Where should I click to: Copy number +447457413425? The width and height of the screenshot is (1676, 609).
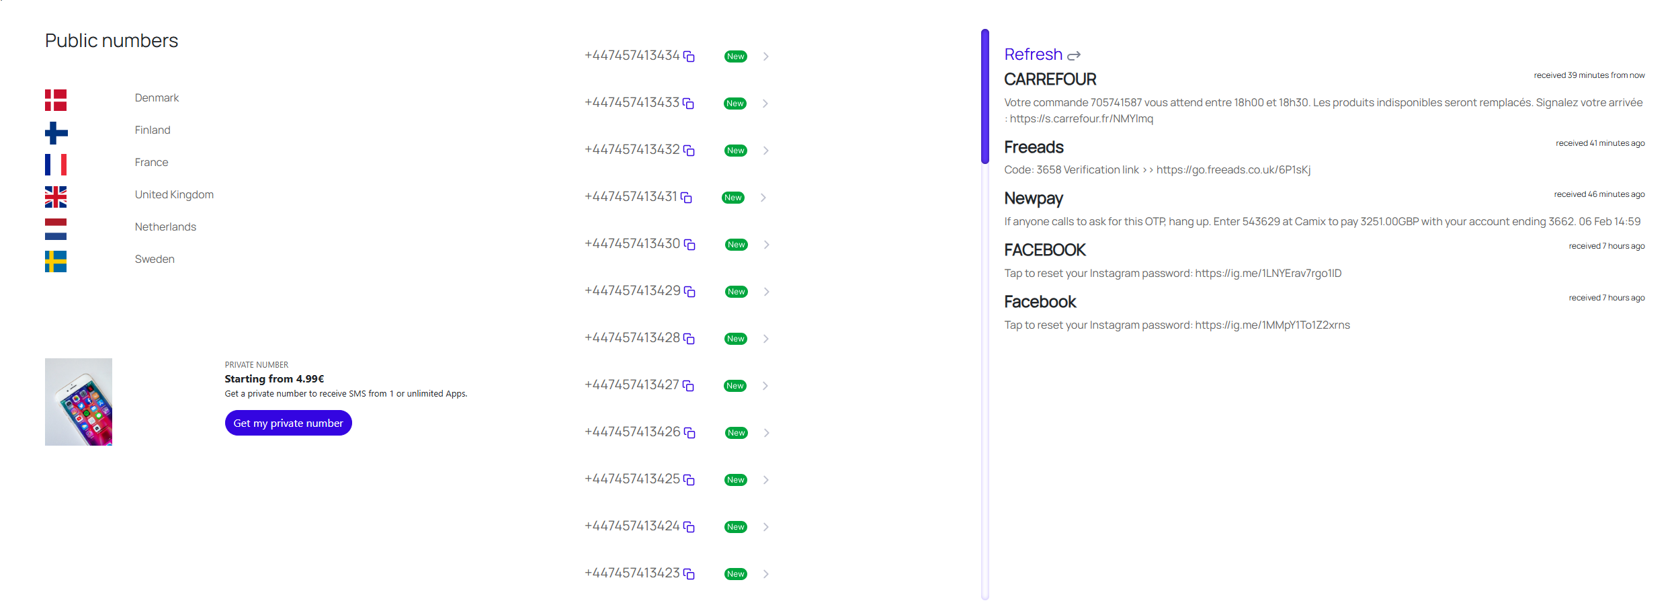[x=689, y=480]
